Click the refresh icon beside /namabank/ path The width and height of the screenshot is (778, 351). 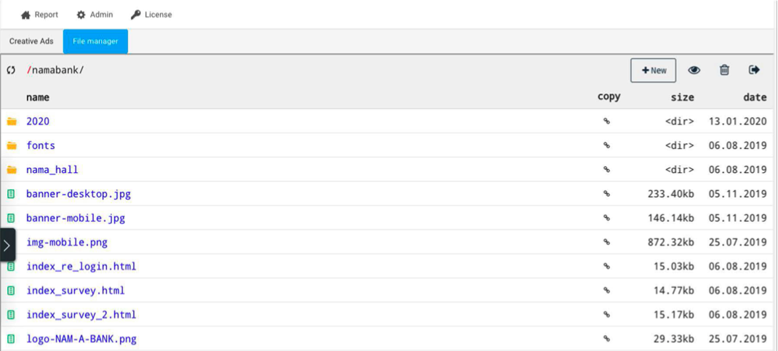[x=11, y=70]
